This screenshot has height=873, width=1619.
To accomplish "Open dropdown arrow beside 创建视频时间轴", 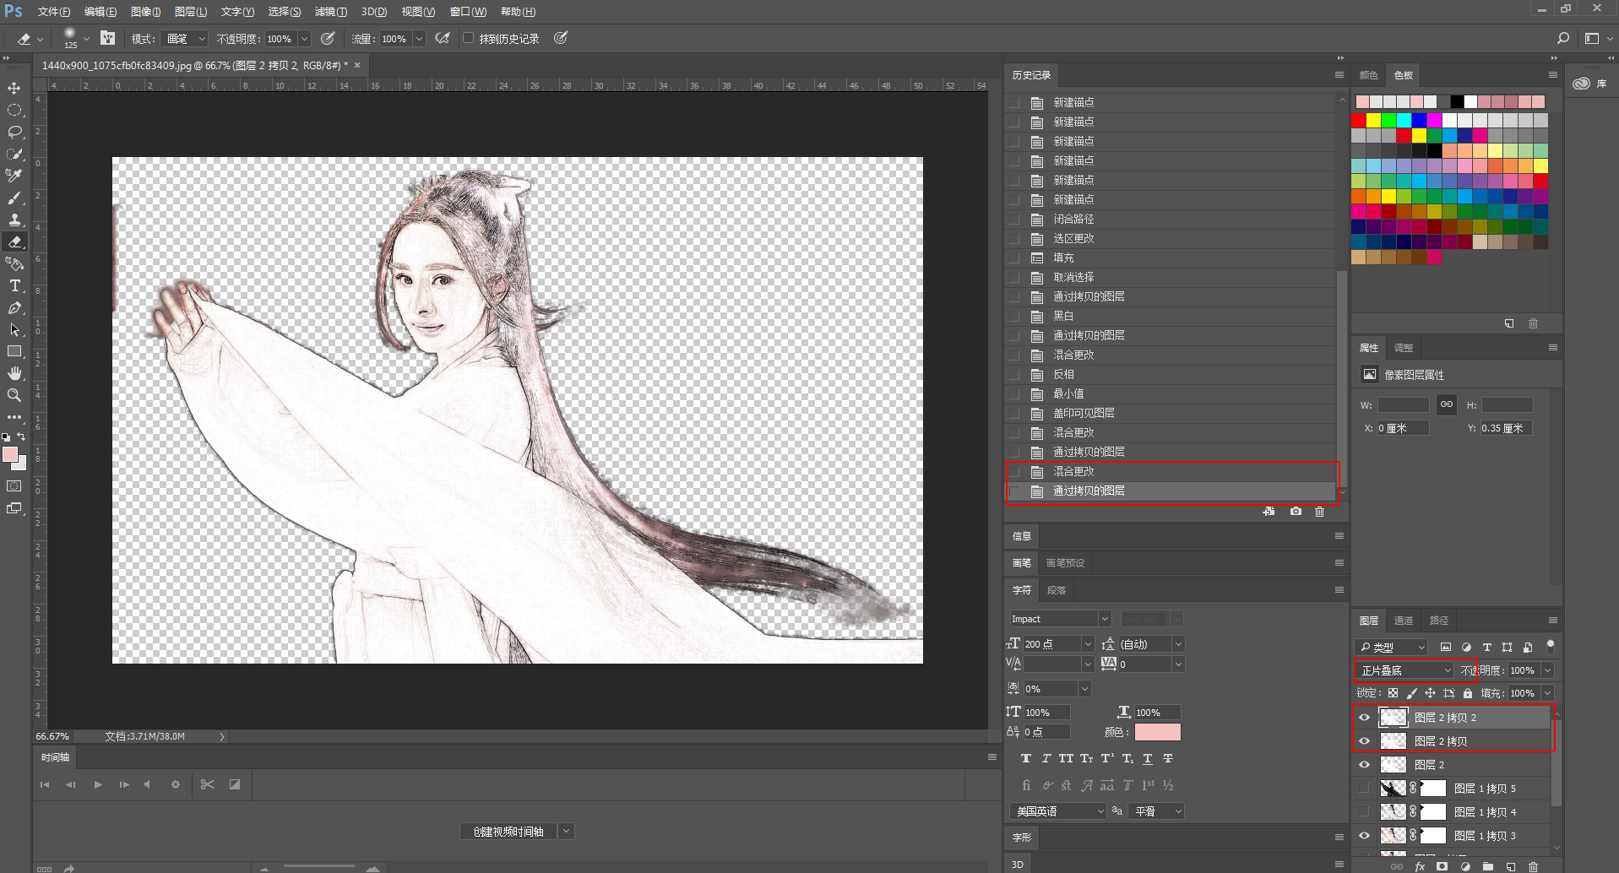I will (567, 832).
